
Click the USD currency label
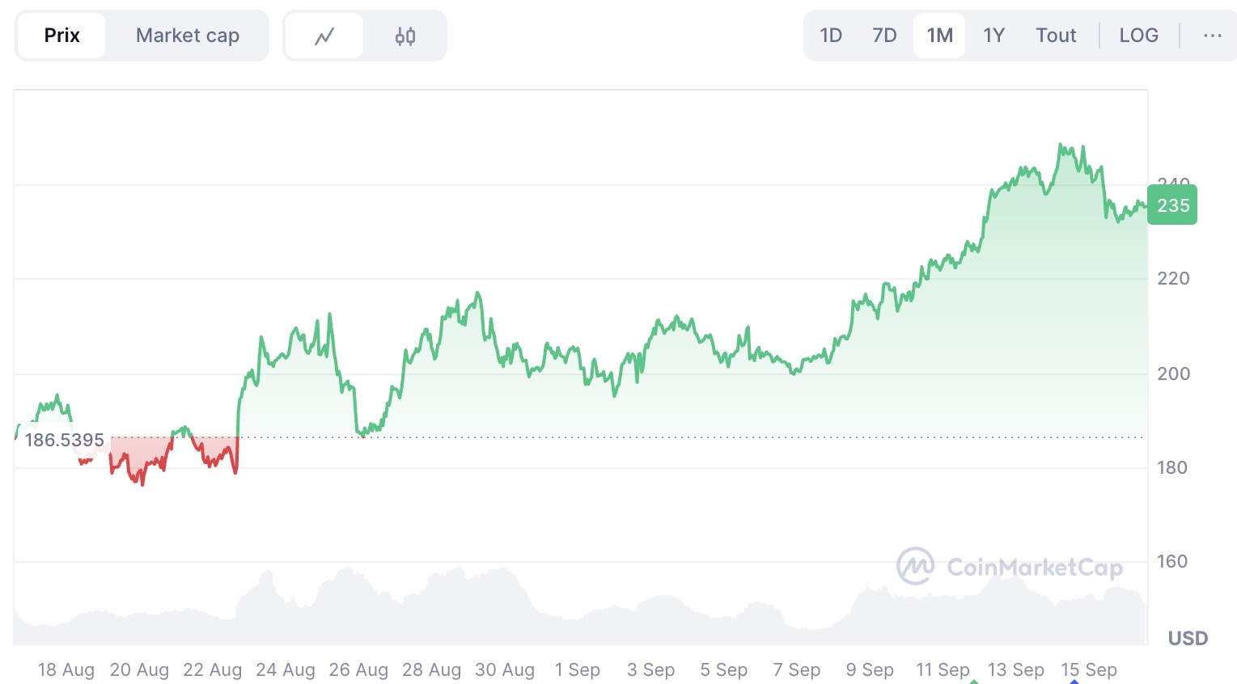click(1188, 639)
